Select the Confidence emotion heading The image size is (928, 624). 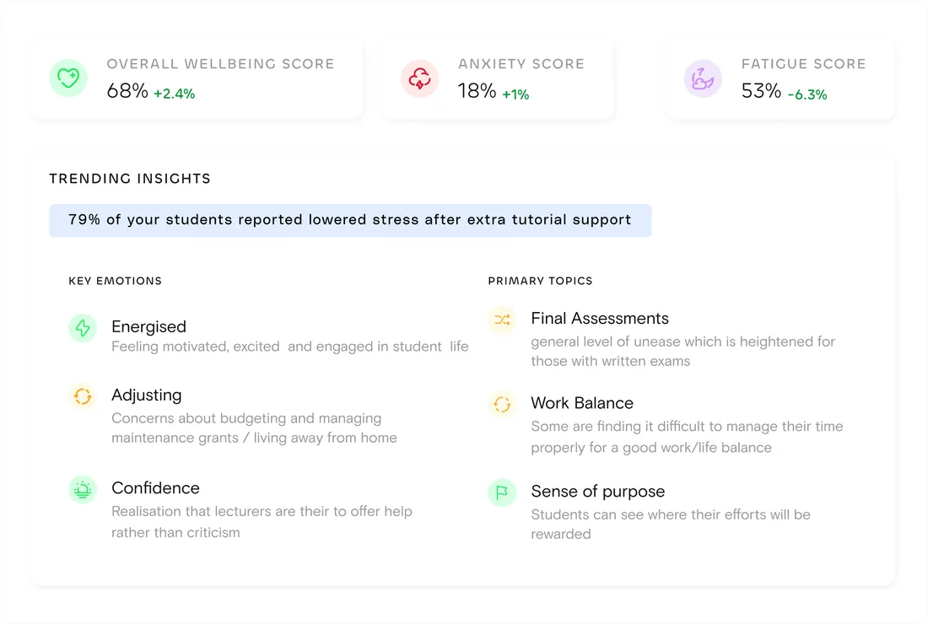[155, 487]
